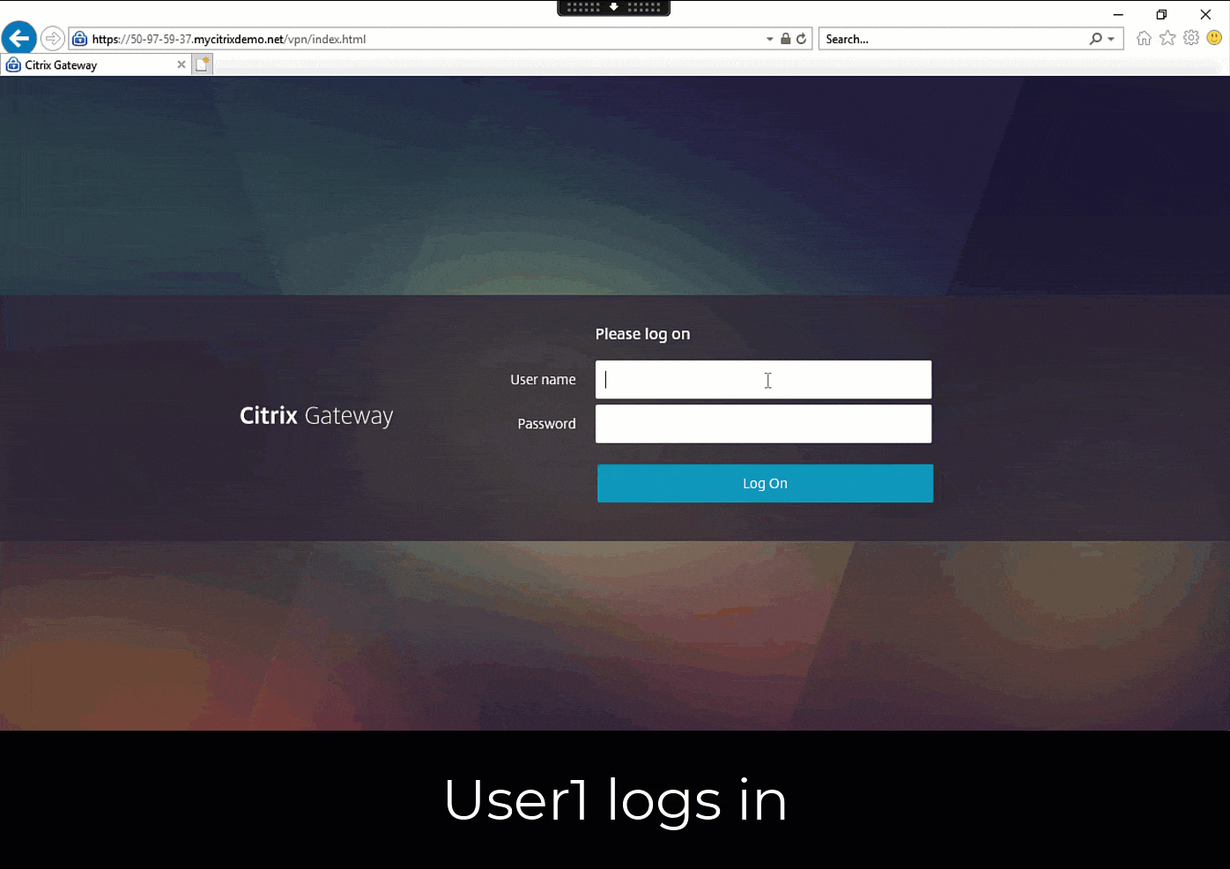The width and height of the screenshot is (1230, 869).
Task: Click the Log On button
Action: click(765, 483)
